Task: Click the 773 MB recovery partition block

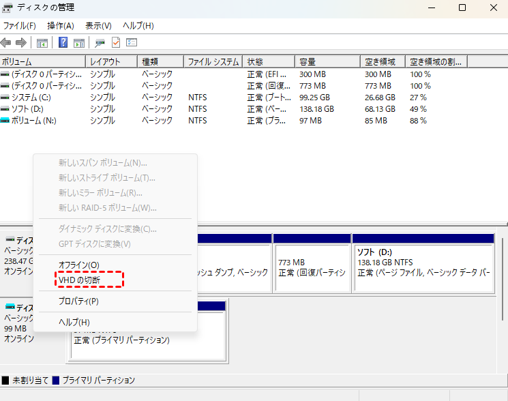Action: click(311, 267)
